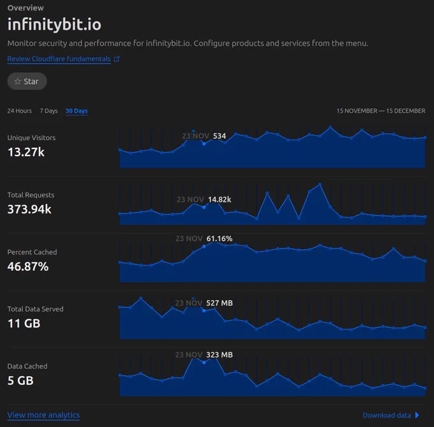Image resolution: width=434 pixels, height=427 pixels.
Task: Click the 15 November — 15 December date range
Action: click(381, 111)
